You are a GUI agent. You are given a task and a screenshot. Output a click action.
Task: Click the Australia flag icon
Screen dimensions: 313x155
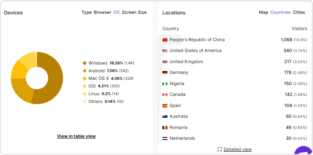point(165,117)
